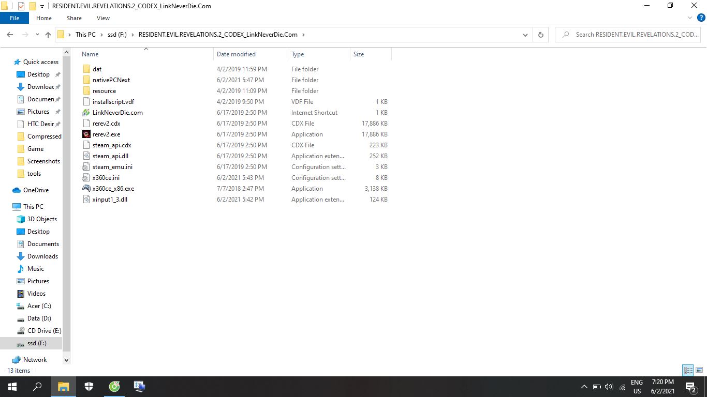Viewport: 707px width, 397px height.
Task: Open the View ribbon tab
Action: pos(102,18)
